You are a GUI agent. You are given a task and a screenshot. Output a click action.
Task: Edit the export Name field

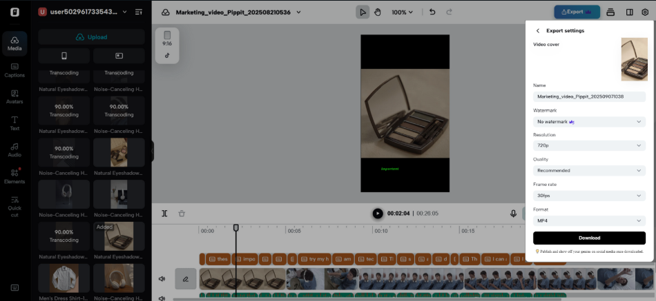coord(589,96)
